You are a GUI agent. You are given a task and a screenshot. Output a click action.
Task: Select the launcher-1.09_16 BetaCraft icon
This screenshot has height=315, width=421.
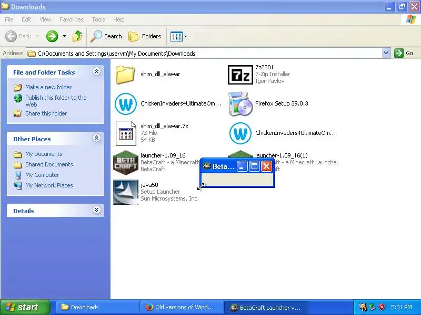click(125, 163)
